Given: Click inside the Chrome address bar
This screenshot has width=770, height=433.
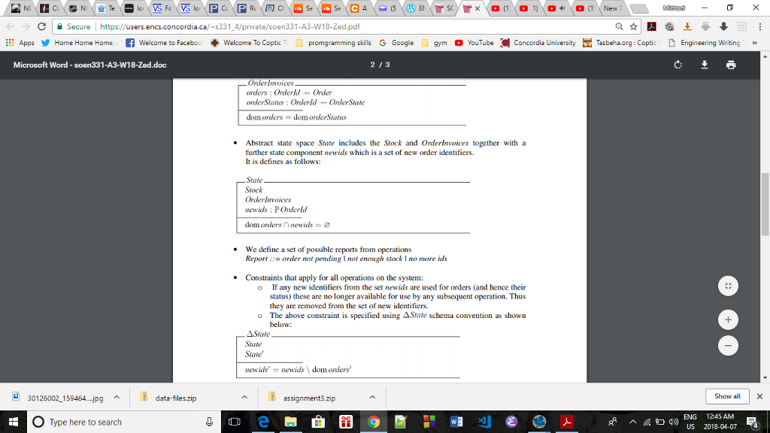Looking at the screenshot, I should (301, 25).
